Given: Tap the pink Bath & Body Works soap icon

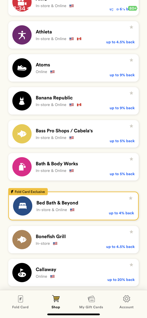Looking at the screenshot, I should [22, 167].
